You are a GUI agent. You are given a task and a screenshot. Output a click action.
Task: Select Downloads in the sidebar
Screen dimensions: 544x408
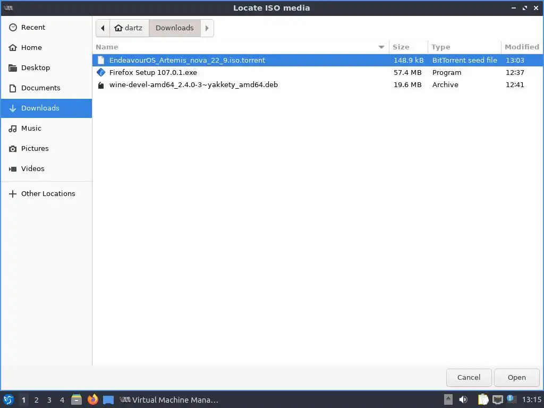coord(47,108)
